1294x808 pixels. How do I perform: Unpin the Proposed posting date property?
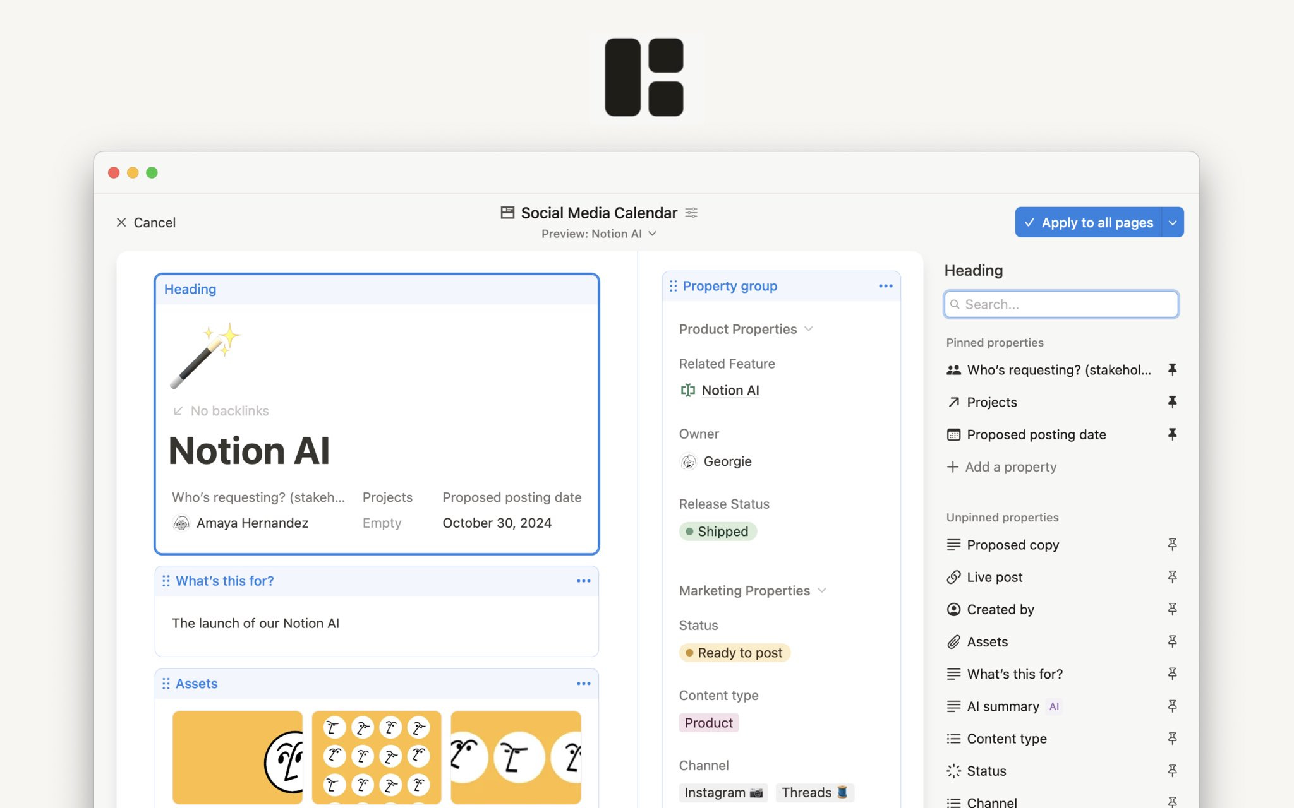[x=1172, y=434]
